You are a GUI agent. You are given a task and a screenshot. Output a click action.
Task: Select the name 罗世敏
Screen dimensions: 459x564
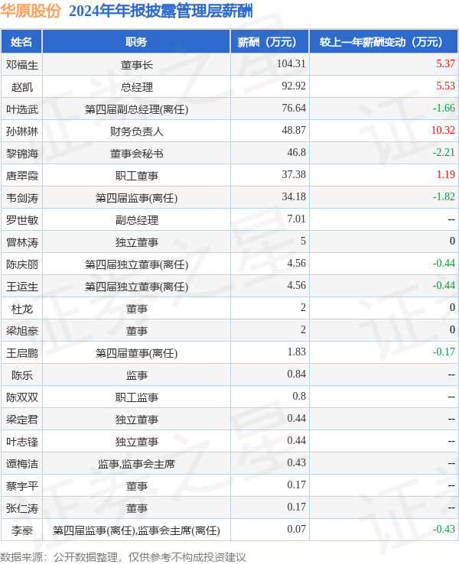click(22, 220)
